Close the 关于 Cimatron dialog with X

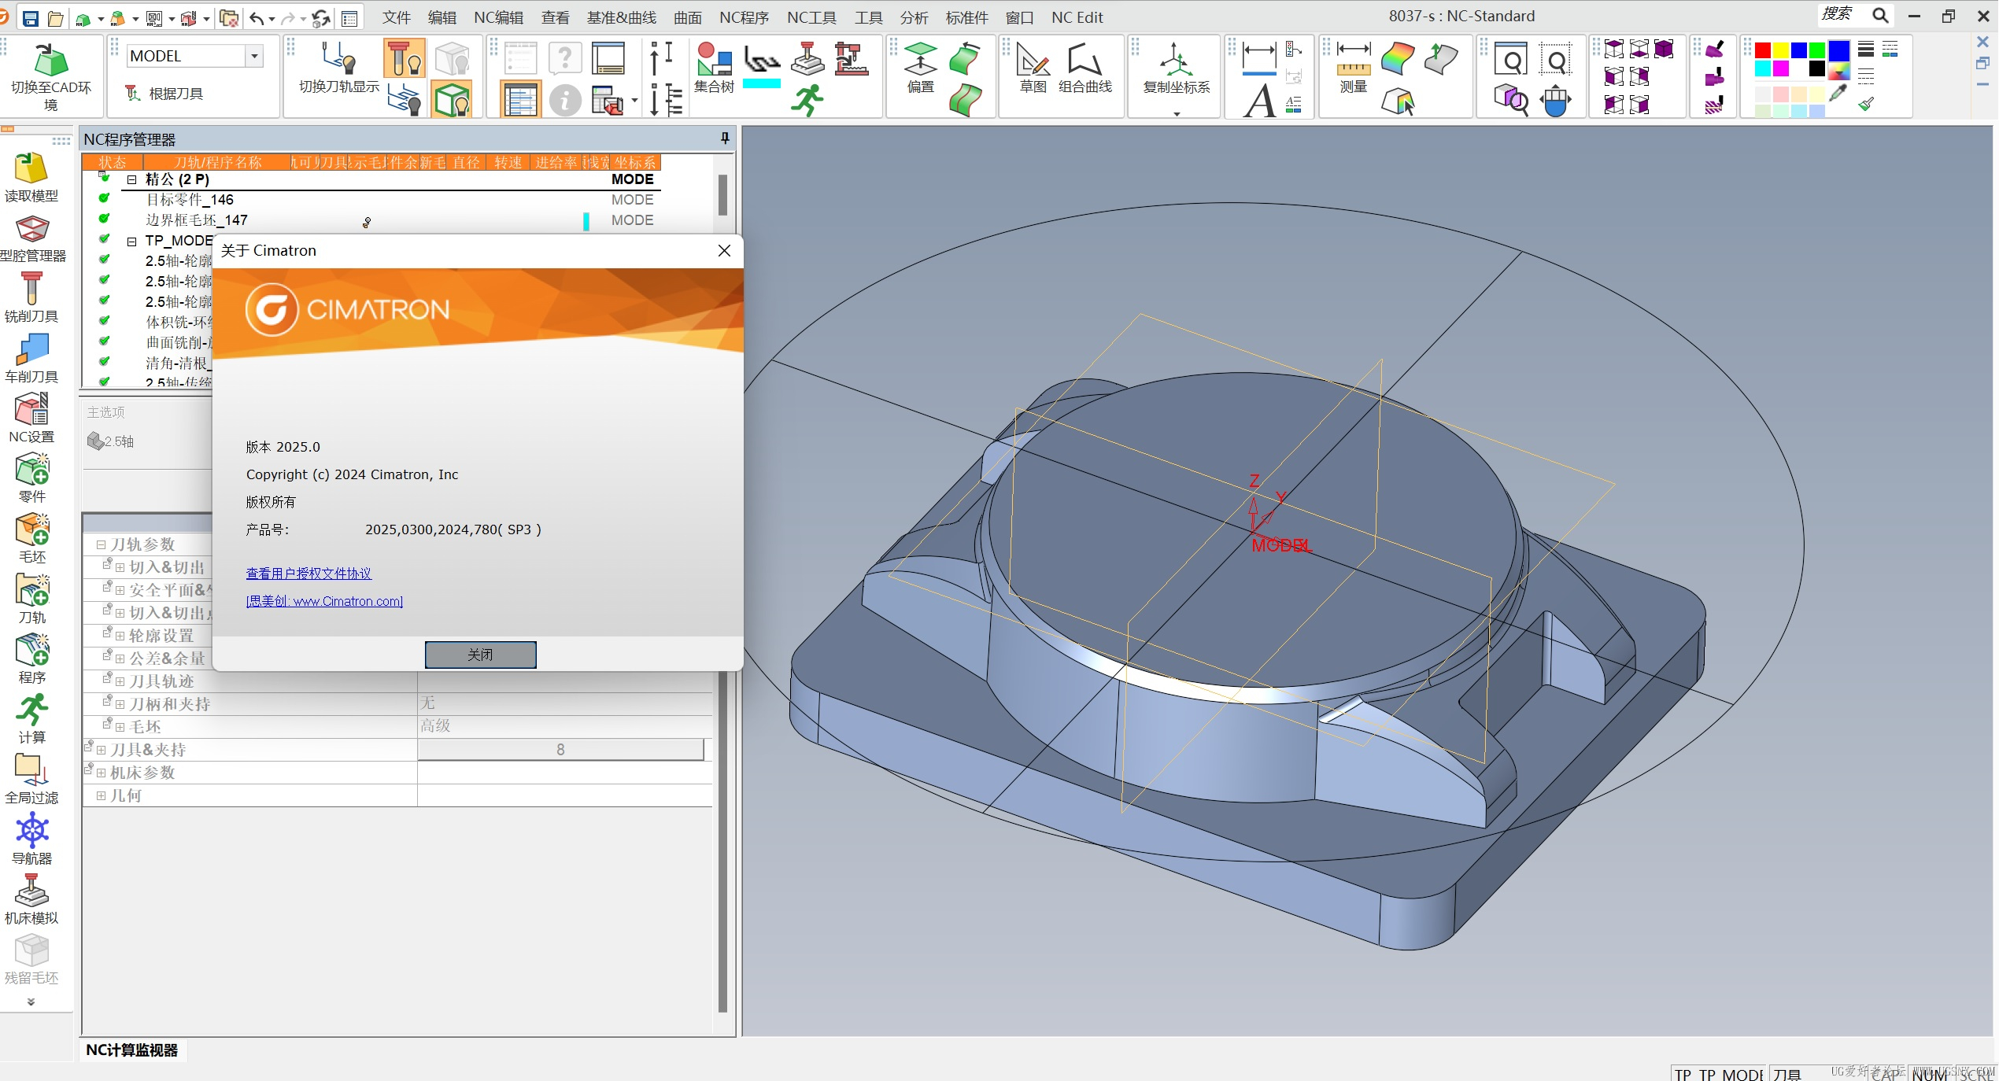point(724,250)
